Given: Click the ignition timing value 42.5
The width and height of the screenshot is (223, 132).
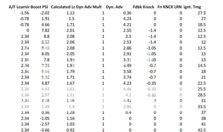Looking at the screenshot, I should point(202,130).
